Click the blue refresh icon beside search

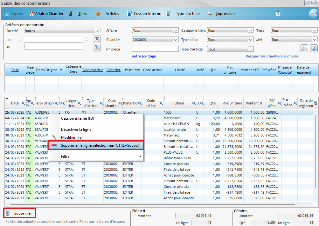click(x=314, y=48)
